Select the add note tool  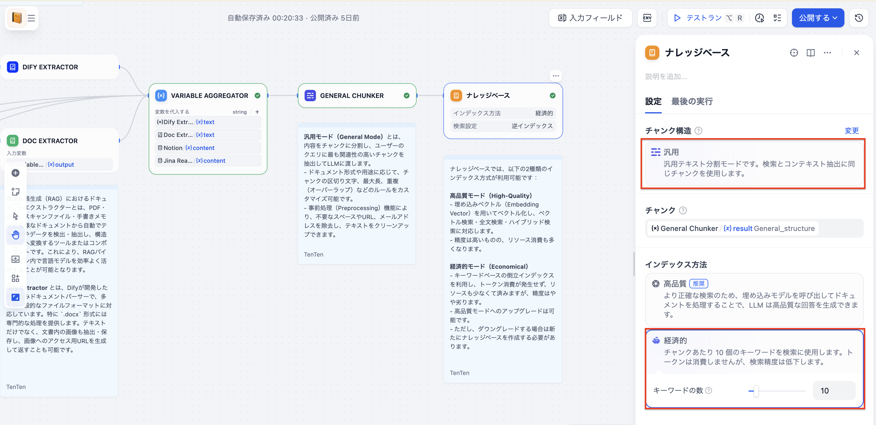pos(15,191)
